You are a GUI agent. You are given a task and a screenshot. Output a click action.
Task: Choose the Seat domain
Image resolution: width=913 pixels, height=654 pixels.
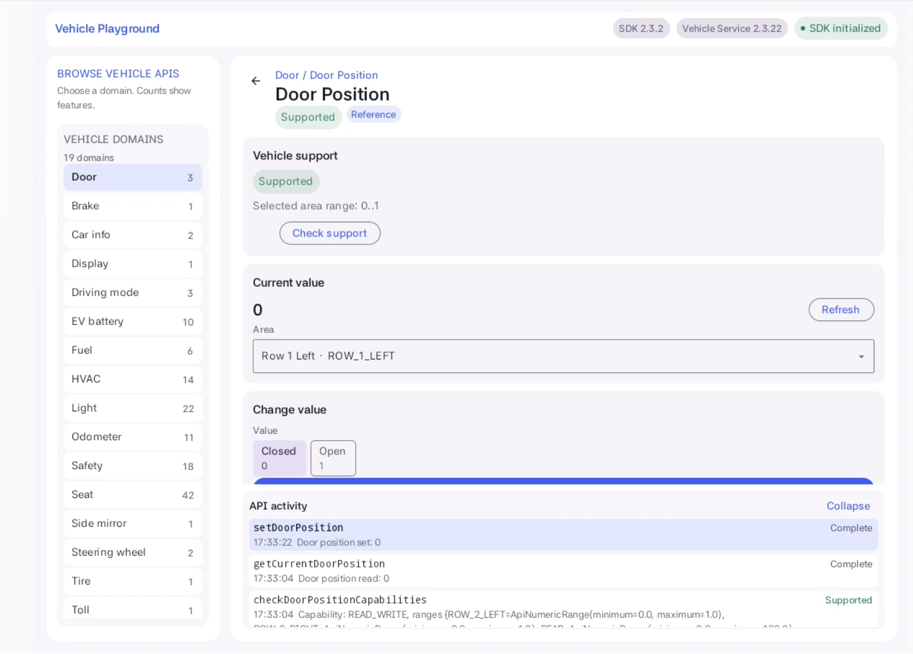(x=133, y=495)
